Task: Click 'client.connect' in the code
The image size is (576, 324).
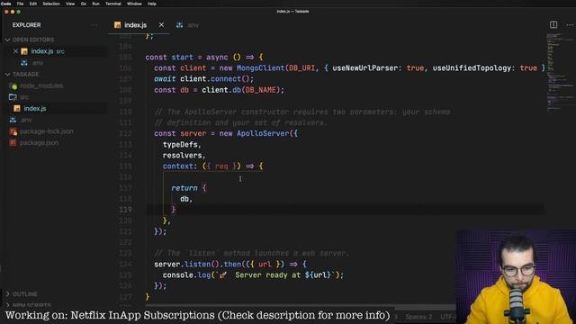Action: (211, 78)
